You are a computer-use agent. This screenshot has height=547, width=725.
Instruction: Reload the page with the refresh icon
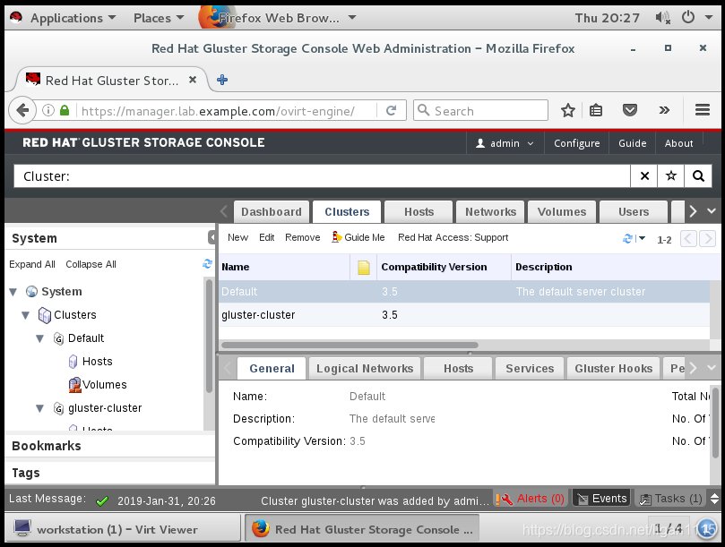(x=391, y=110)
